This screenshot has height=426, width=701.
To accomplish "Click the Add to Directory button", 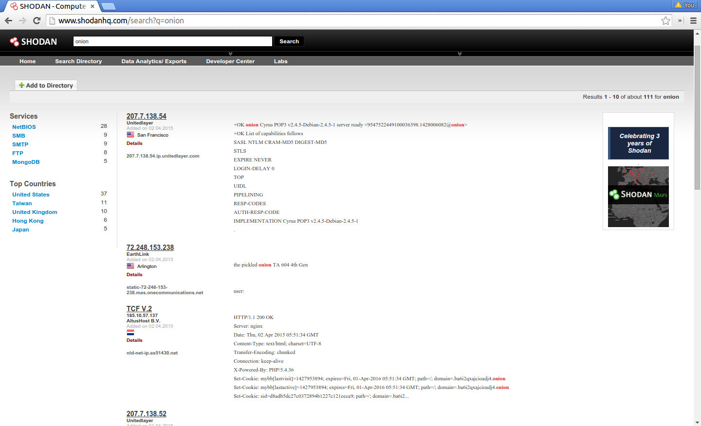I will coord(46,85).
